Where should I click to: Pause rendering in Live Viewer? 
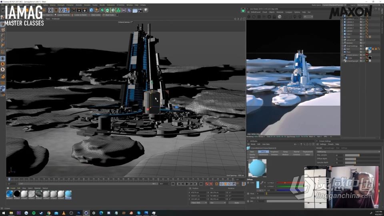[259, 17]
